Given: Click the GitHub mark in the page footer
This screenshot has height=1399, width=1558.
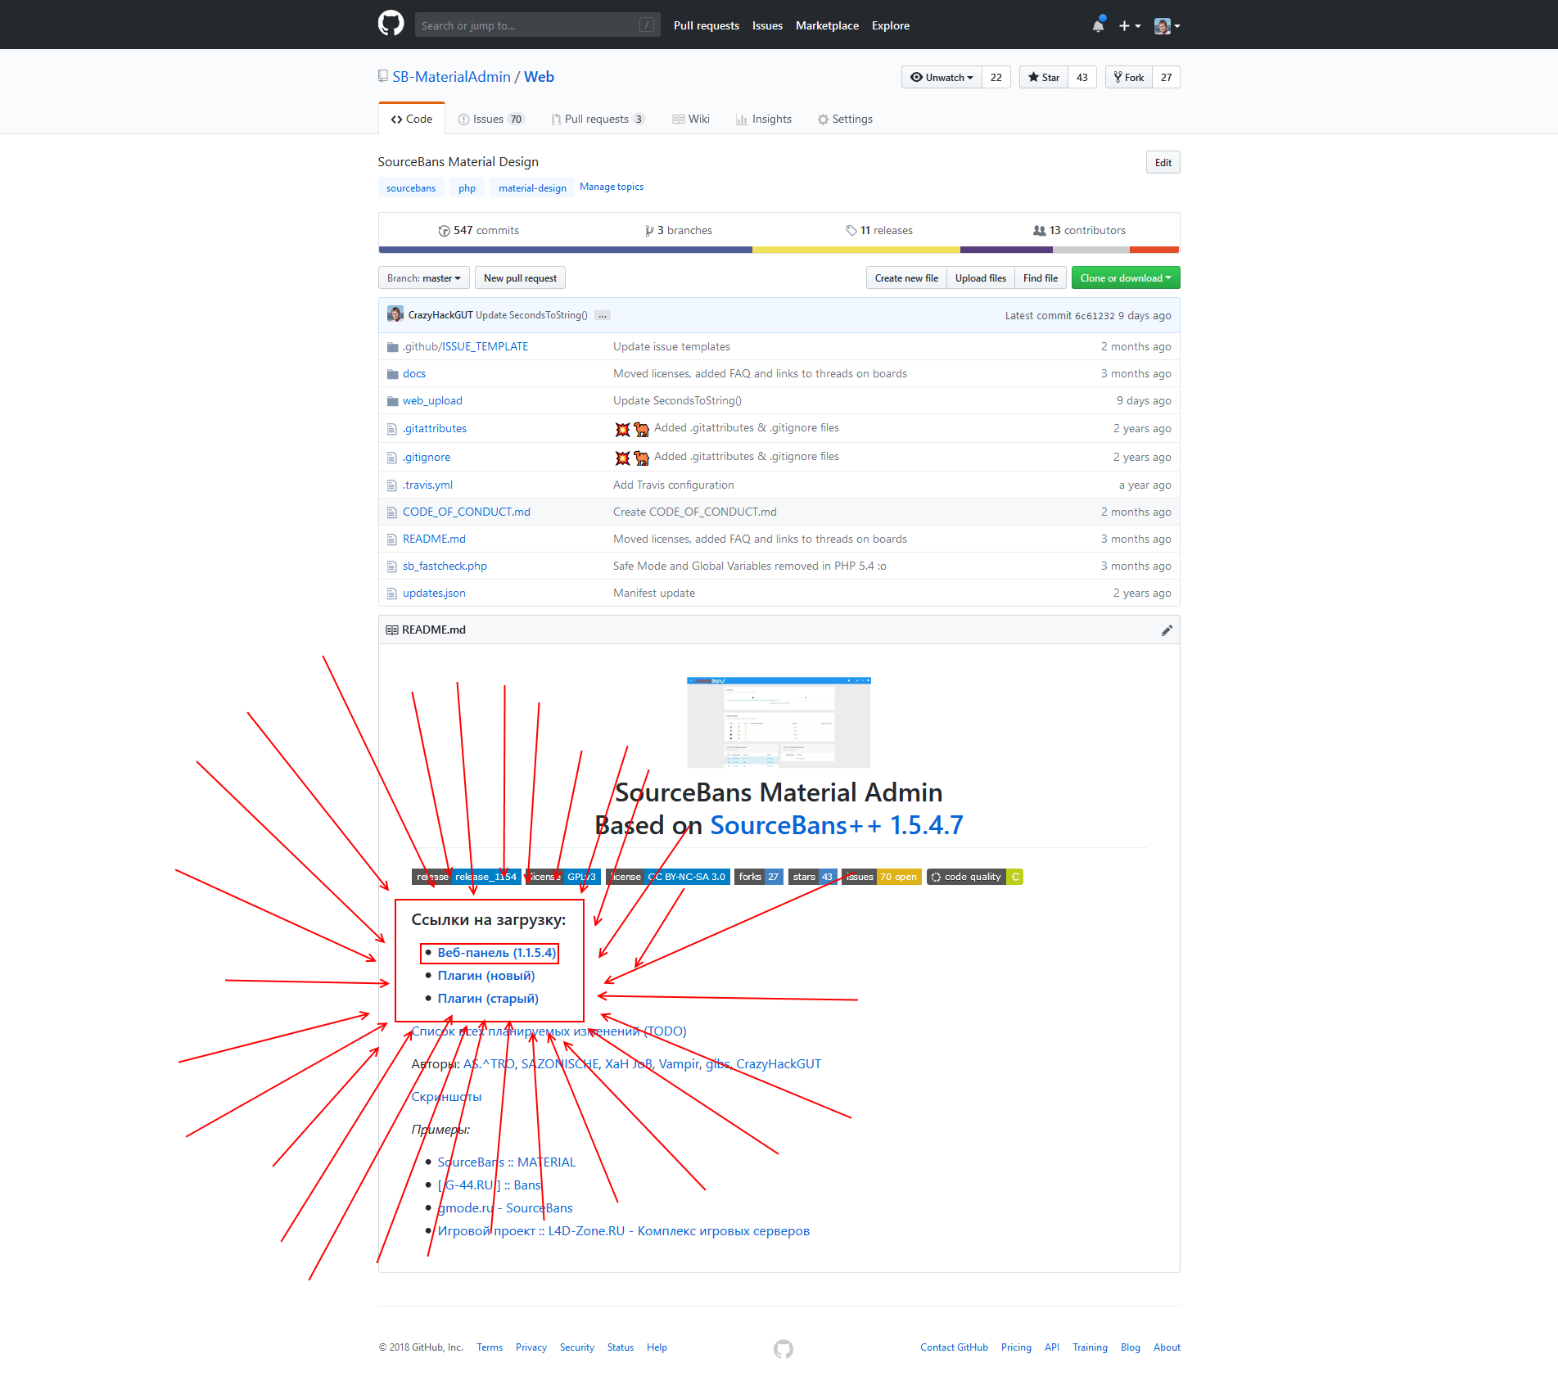Looking at the screenshot, I should tap(783, 1347).
